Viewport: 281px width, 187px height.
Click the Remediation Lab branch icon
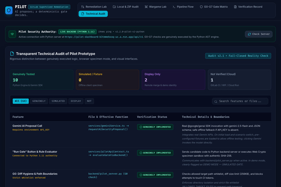(x=83, y=7)
